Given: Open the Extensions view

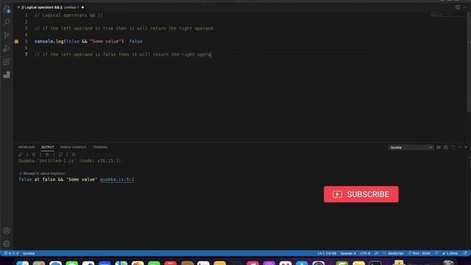Looking at the screenshot, I should [x=7, y=62].
